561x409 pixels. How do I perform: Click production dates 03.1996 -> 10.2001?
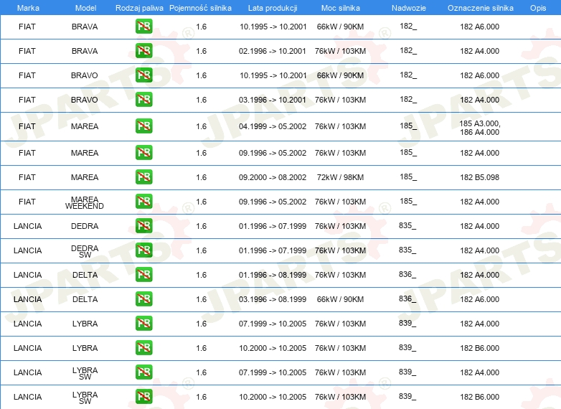coord(273,100)
